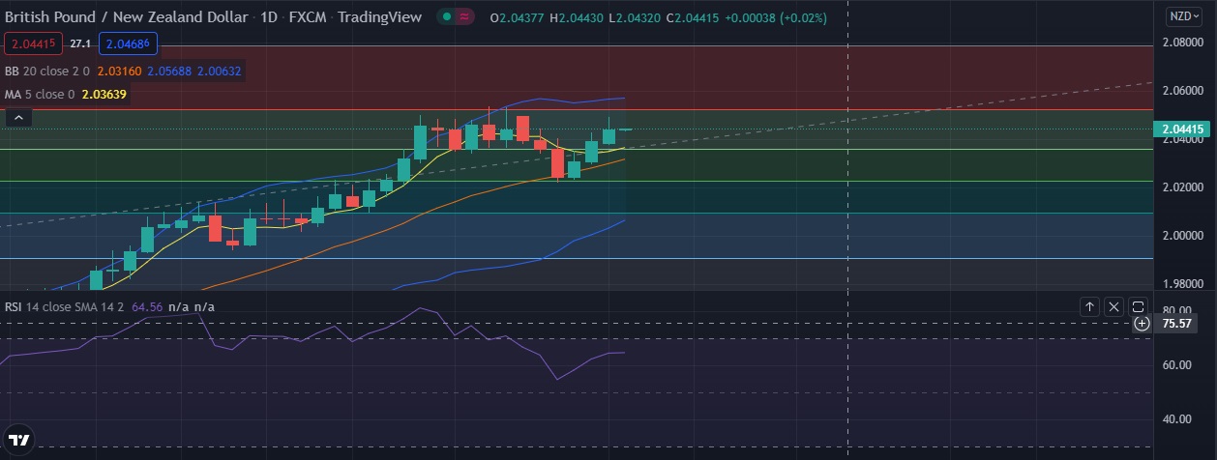Click the open value O2.04377 in the OHLC readout

click(x=518, y=16)
